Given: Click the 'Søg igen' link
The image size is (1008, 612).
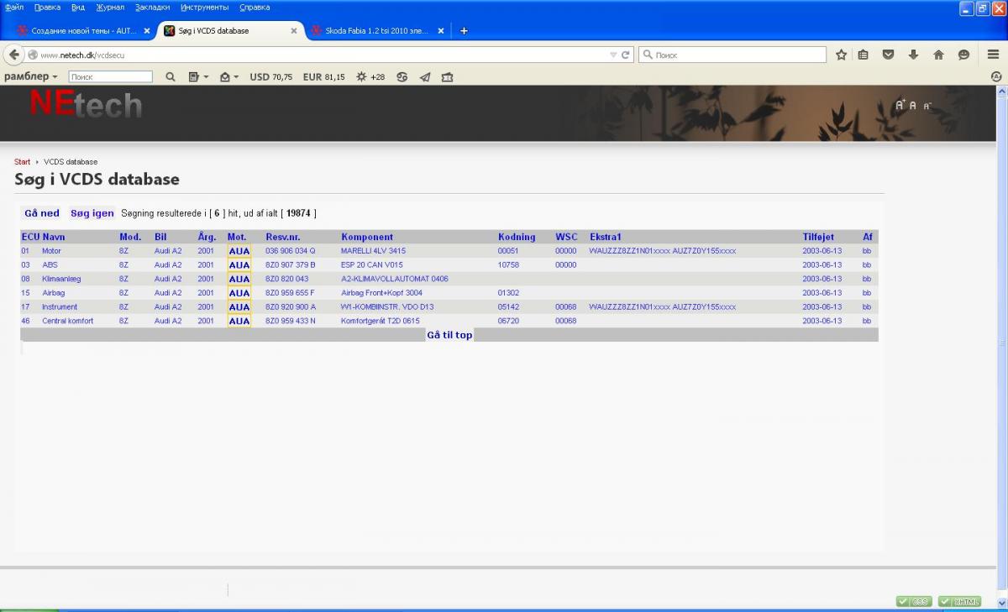Looking at the screenshot, I should (x=92, y=213).
